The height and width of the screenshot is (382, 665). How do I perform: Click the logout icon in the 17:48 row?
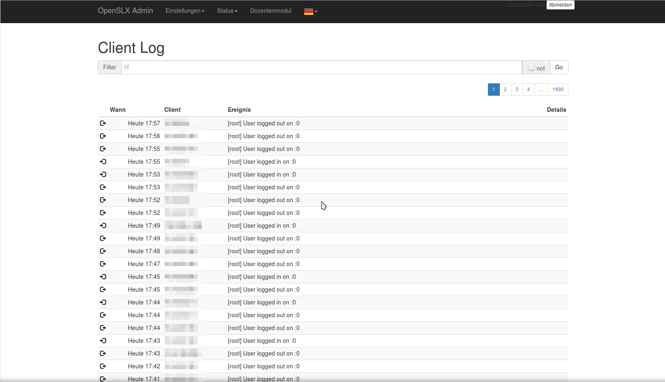point(103,251)
